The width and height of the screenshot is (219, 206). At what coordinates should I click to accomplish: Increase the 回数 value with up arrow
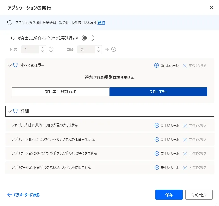pos(43,48)
